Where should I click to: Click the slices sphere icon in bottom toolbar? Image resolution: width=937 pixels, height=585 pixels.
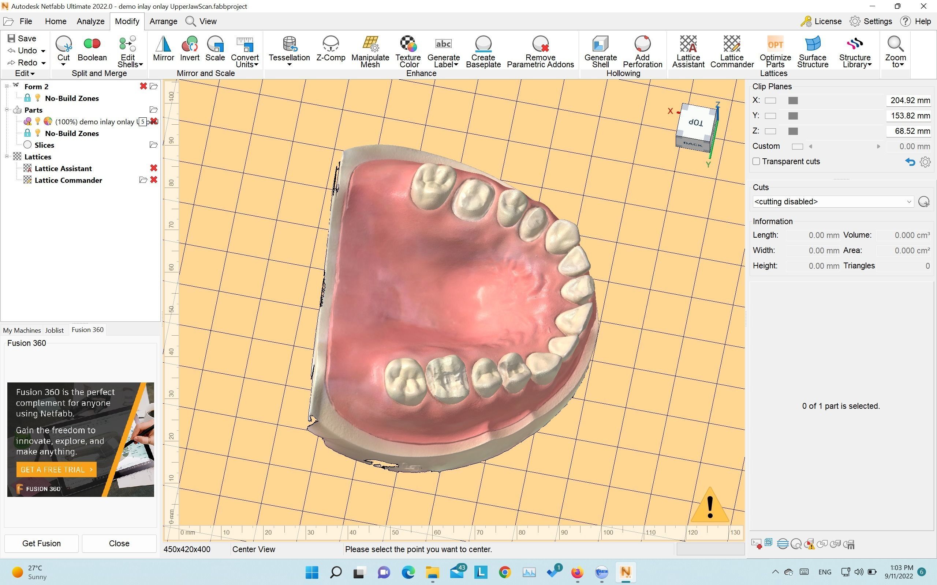point(783,544)
